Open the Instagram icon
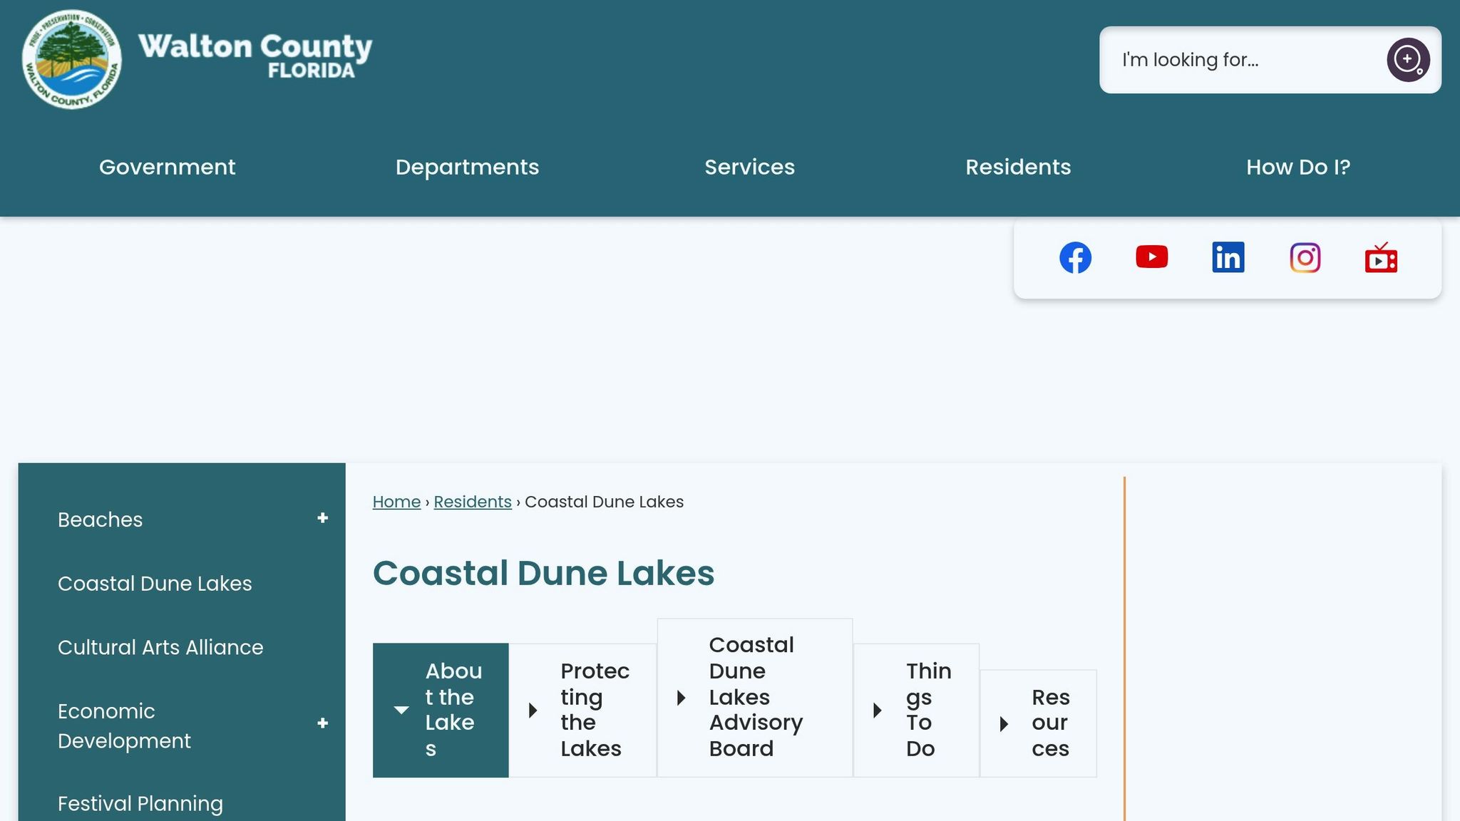 pyautogui.click(x=1305, y=257)
